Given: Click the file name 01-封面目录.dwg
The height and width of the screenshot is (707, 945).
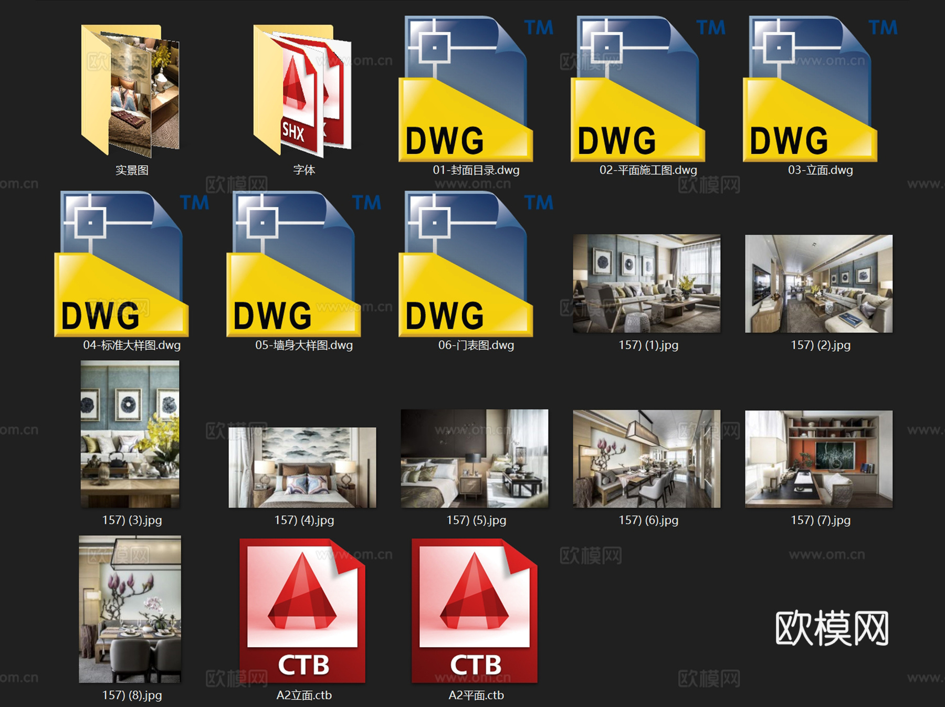Looking at the screenshot, I should pyautogui.click(x=476, y=170).
